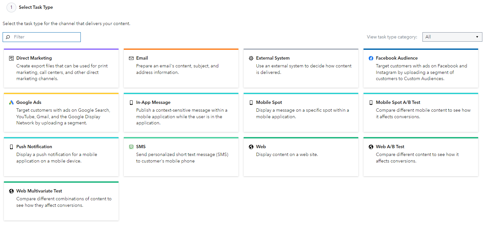
Task: Click the Push Notification phone icon
Action: pyautogui.click(x=11, y=147)
